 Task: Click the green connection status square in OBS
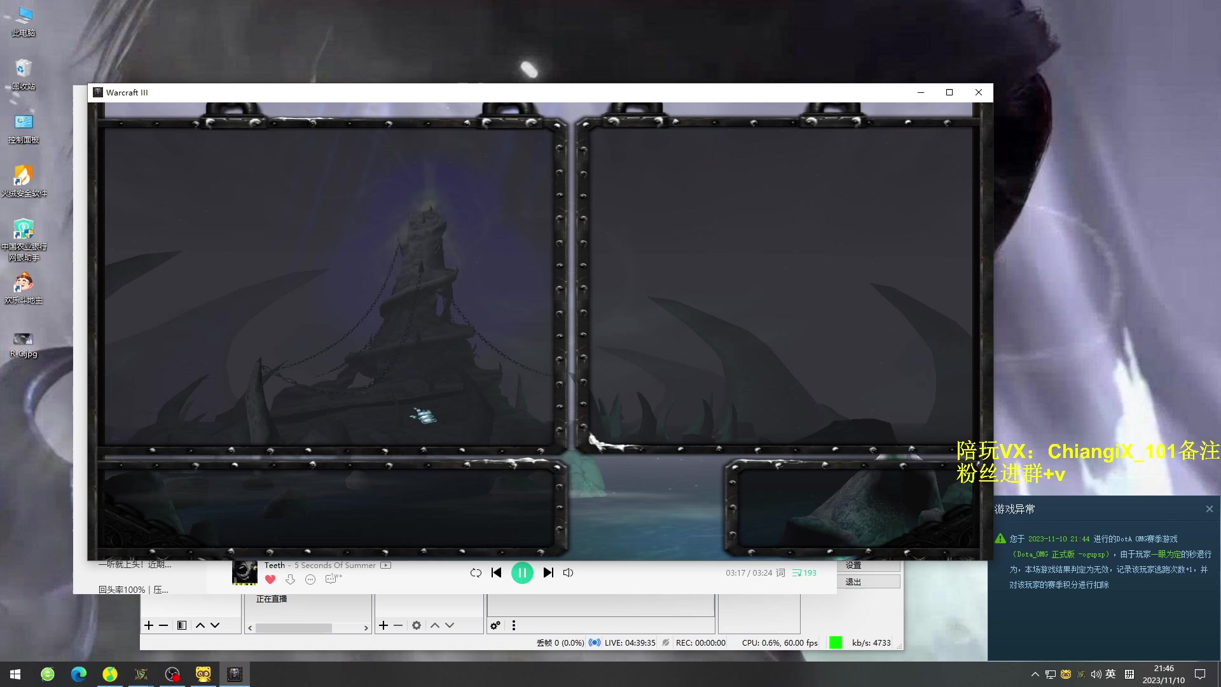tap(836, 642)
